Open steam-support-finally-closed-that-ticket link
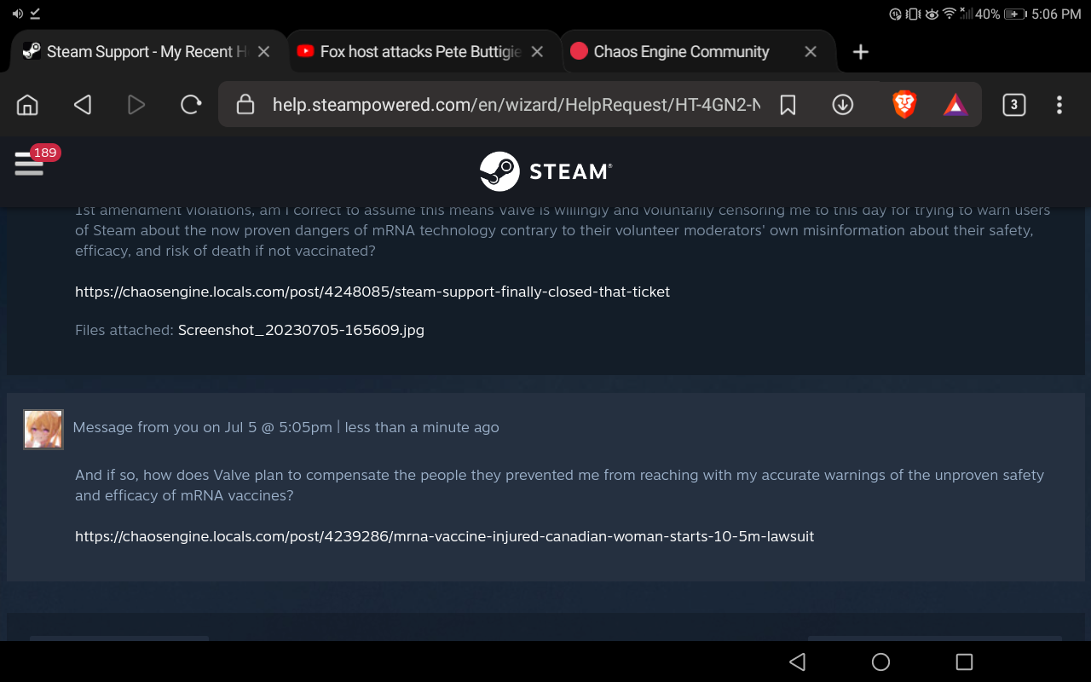This screenshot has width=1091, height=682. click(x=372, y=292)
